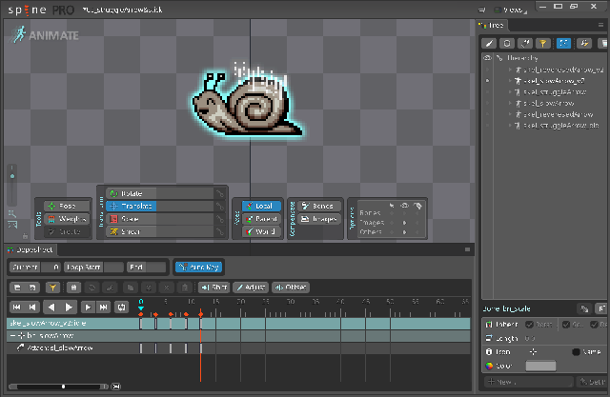
Task: Select the Pose tool
Action: (67, 206)
